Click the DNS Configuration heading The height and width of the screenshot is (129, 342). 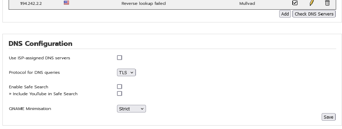[41, 43]
